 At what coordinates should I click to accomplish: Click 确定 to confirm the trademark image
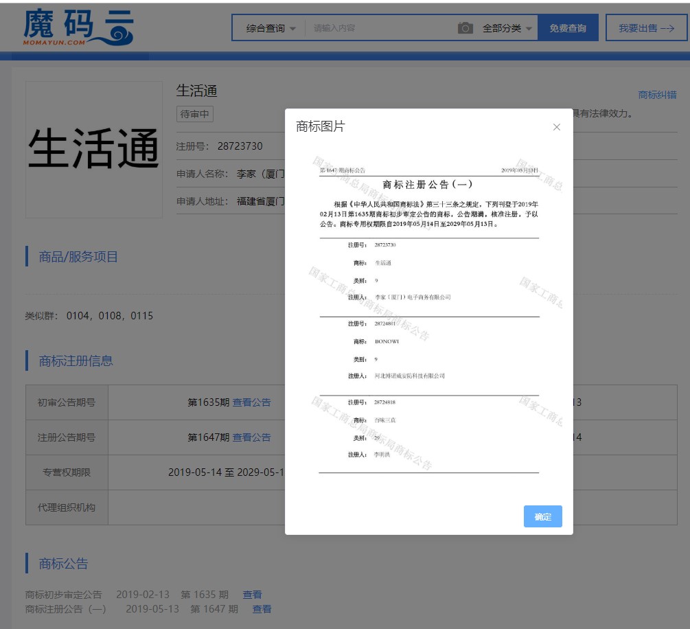(542, 516)
